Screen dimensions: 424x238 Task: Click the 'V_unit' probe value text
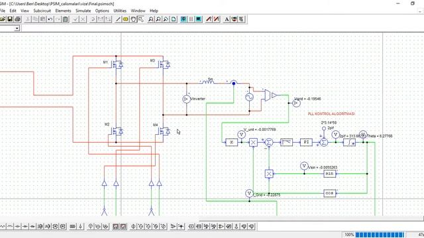tap(260, 130)
